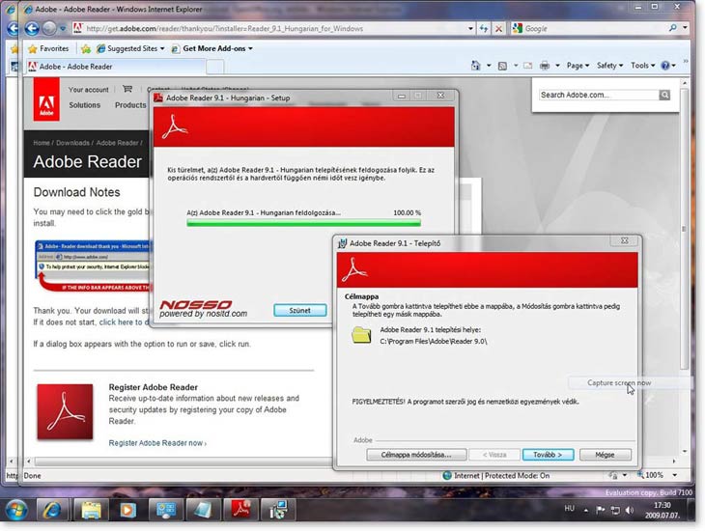This screenshot has width=705, height=531.
Task: Click the Windows Start orb
Action: pos(16,509)
